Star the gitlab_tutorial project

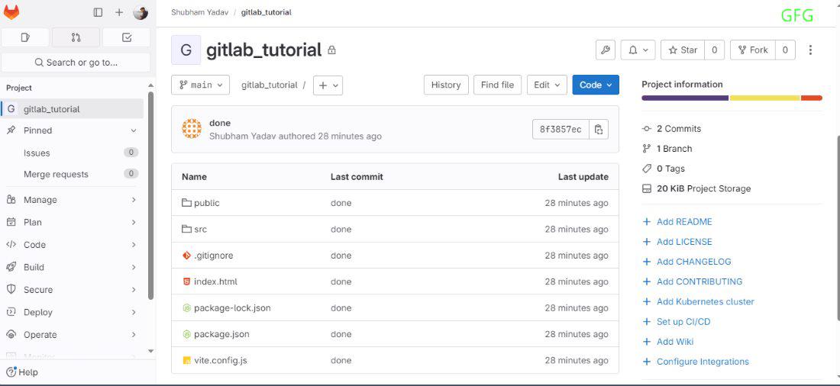click(683, 50)
